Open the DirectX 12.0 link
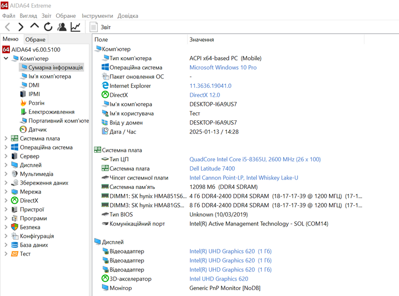The height and width of the screenshot is (296, 399). click(205, 95)
